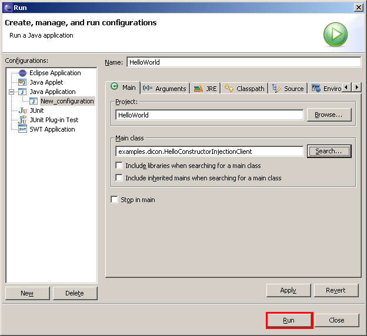Open the Classpath tab
Viewport: 367px width, 336px height.
pos(245,88)
